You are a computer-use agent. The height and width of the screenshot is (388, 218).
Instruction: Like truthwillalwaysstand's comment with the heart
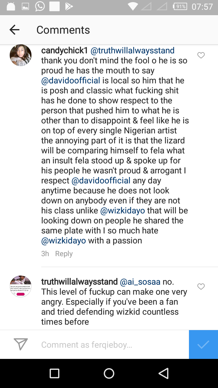(x=201, y=286)
